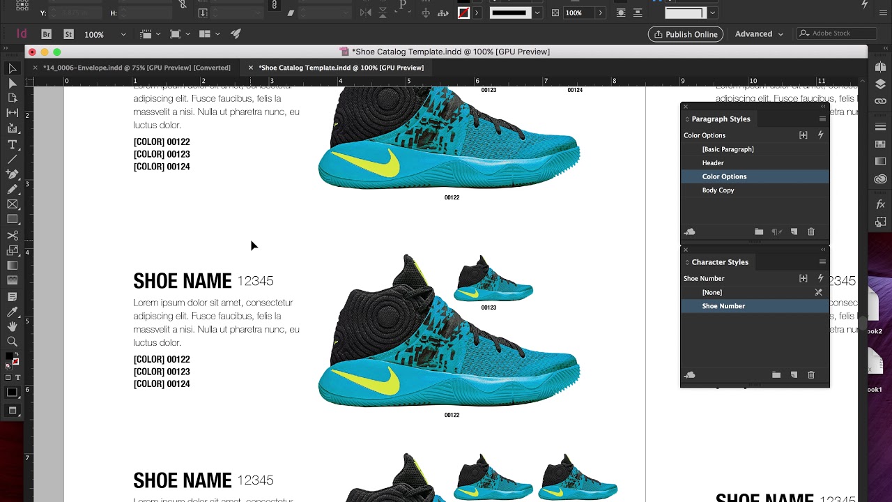Choose the Eyedropper tool

point(13,312)
